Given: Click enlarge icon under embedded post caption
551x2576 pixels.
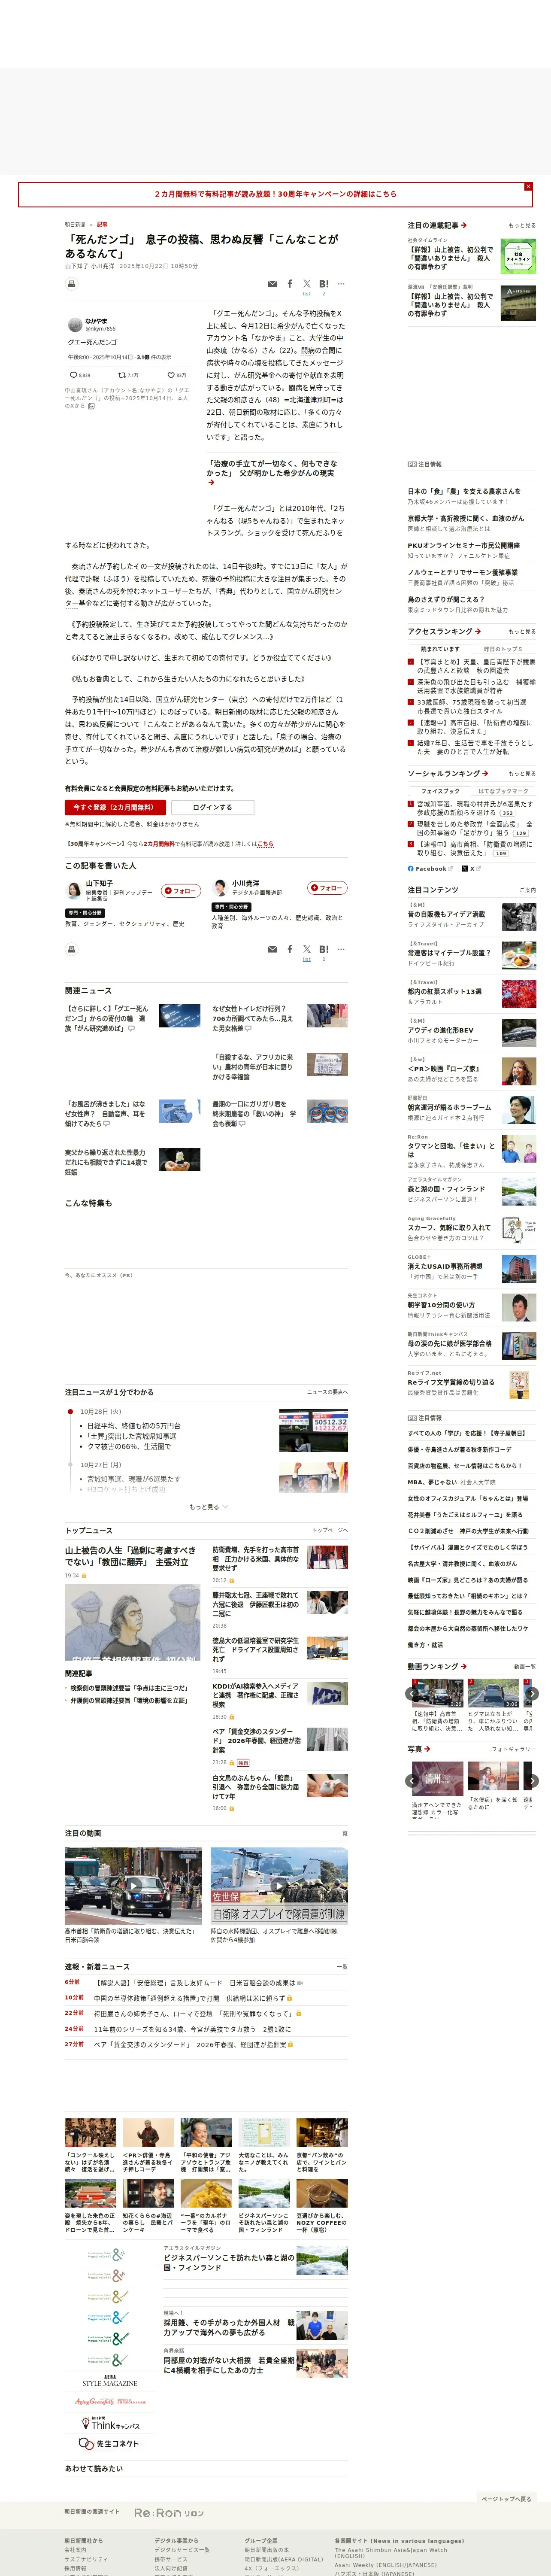Looking at the screenshot, I should (x=91, y=406).
